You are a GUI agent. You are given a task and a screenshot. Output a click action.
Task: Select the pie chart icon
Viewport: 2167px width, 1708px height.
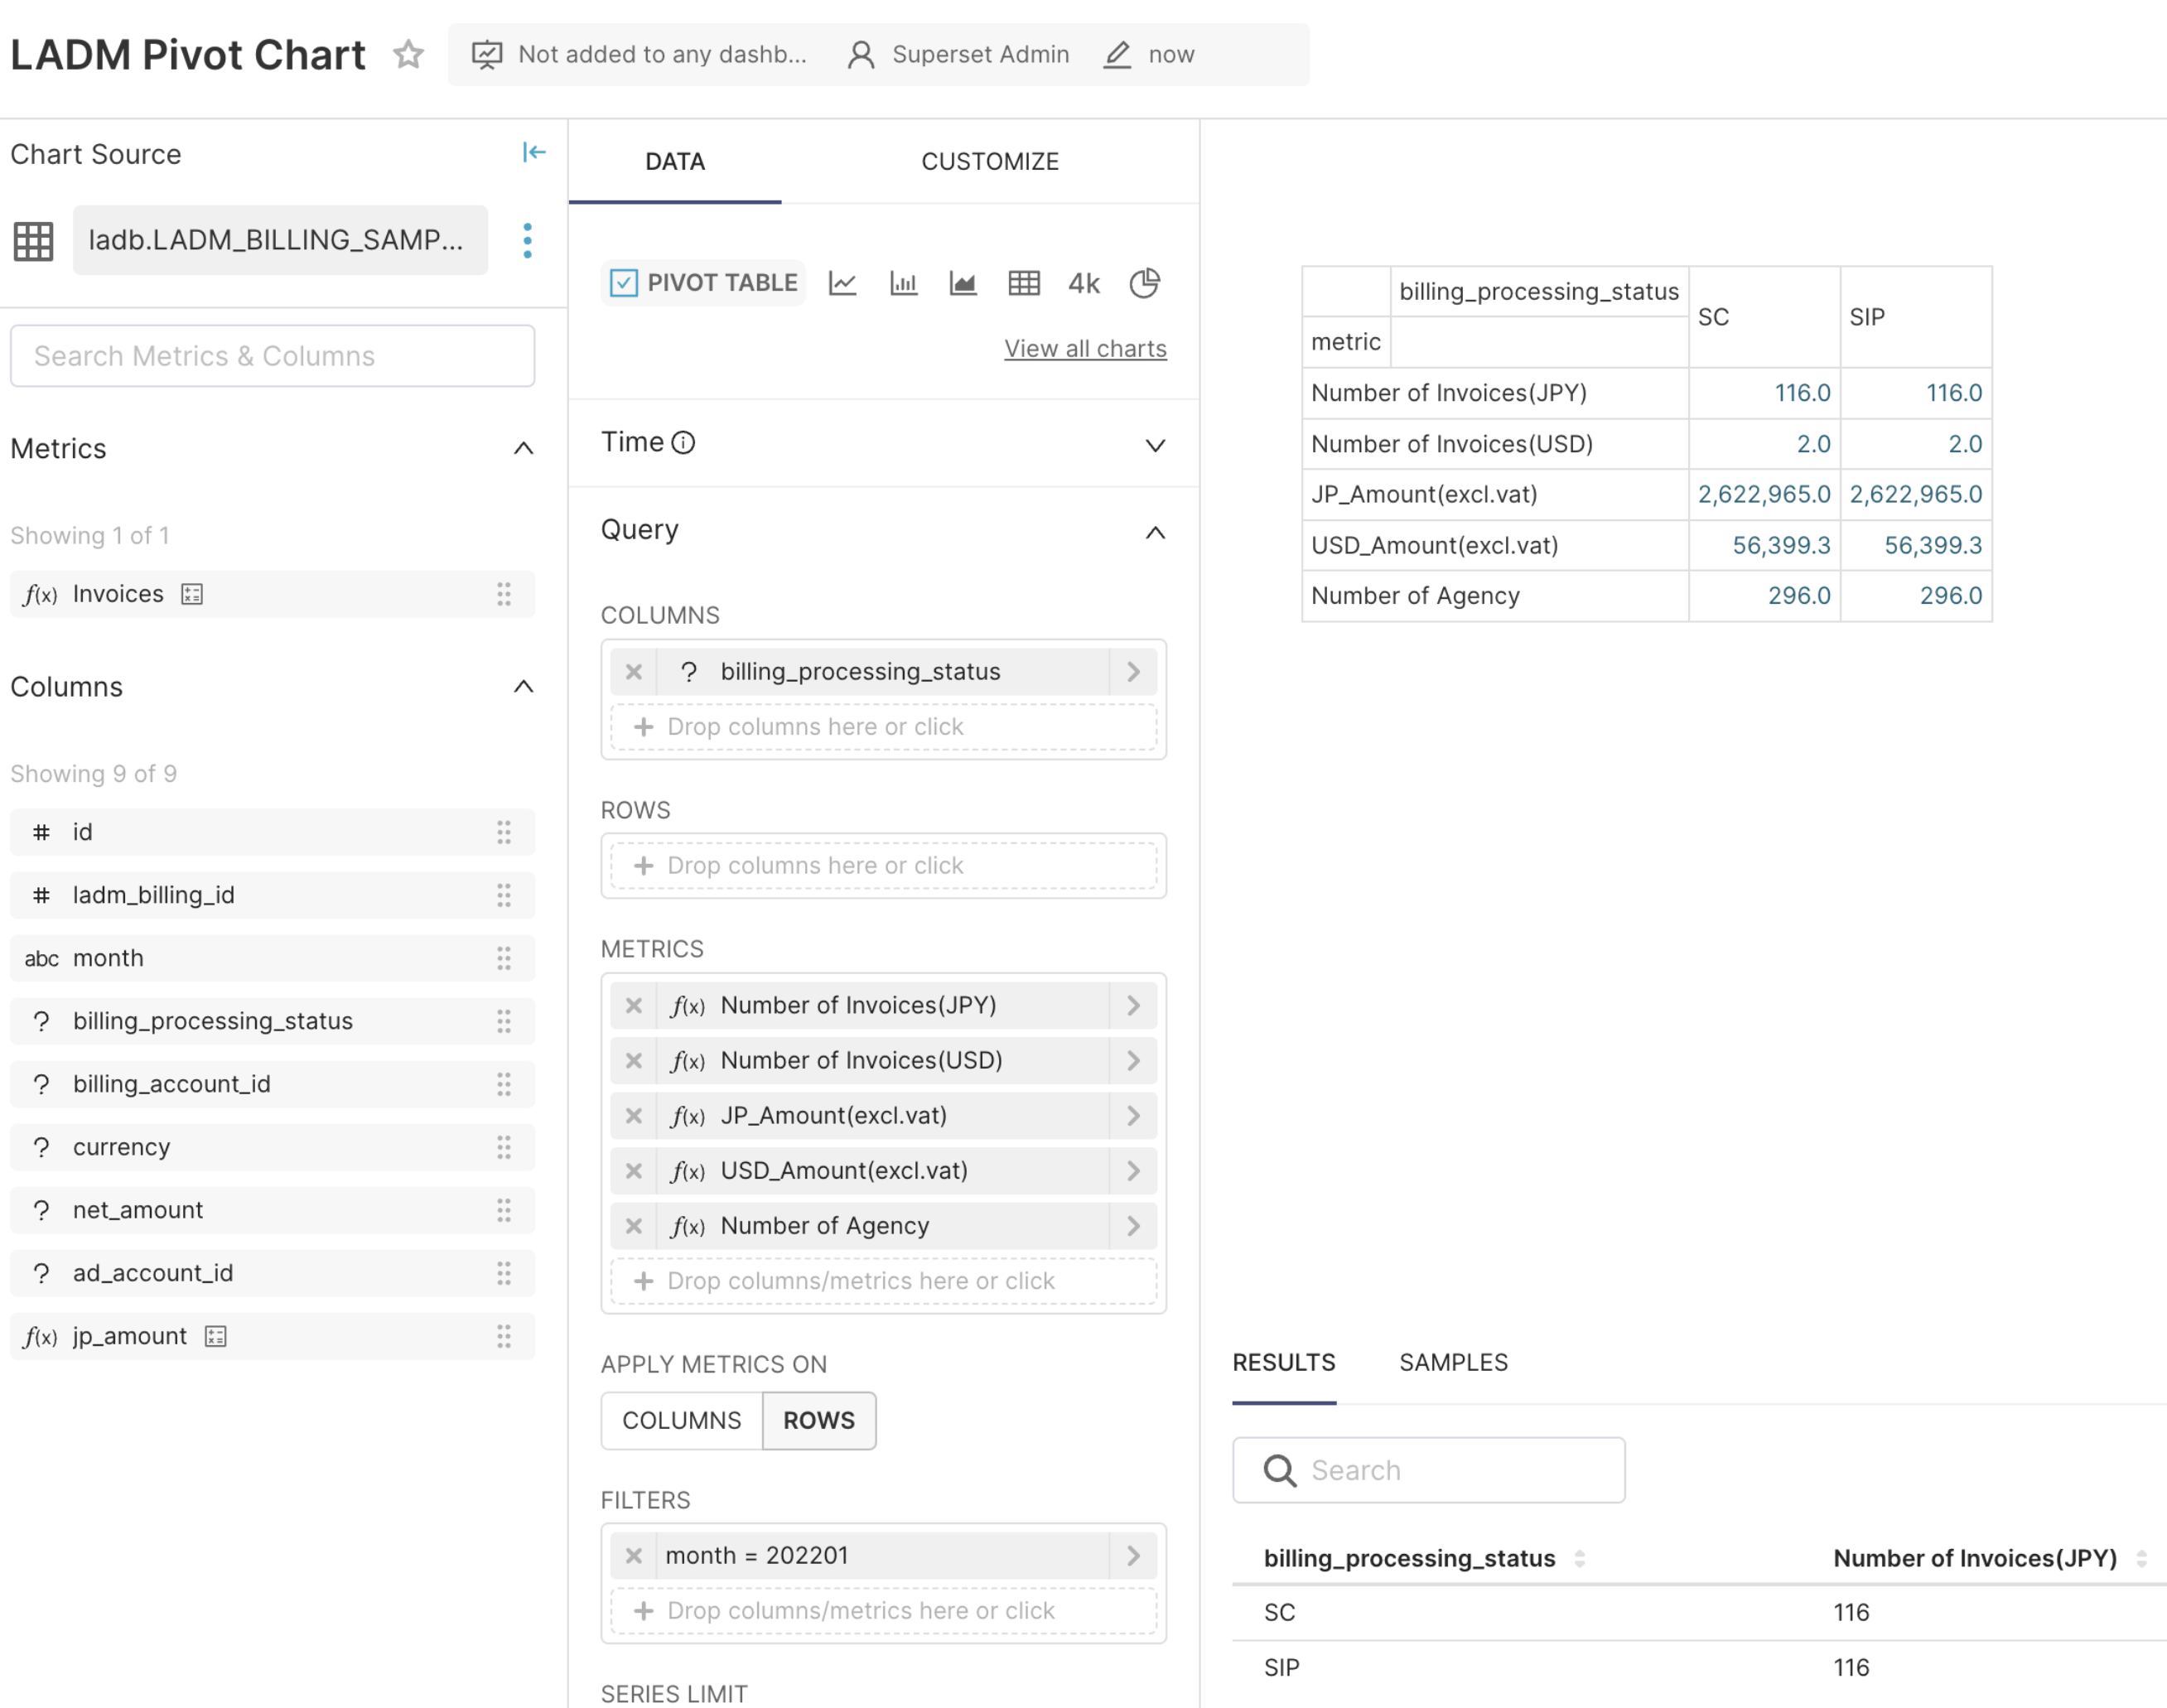tap(1144, 284)
